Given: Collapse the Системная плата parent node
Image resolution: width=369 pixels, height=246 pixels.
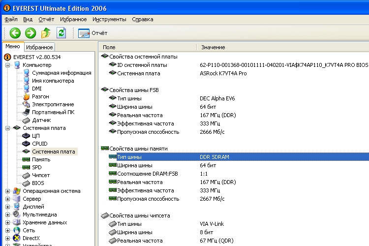Looking at the screenshot, I should click(x=7, y=128).
